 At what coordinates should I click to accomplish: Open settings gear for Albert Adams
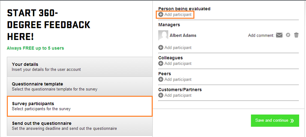point(288,35)
